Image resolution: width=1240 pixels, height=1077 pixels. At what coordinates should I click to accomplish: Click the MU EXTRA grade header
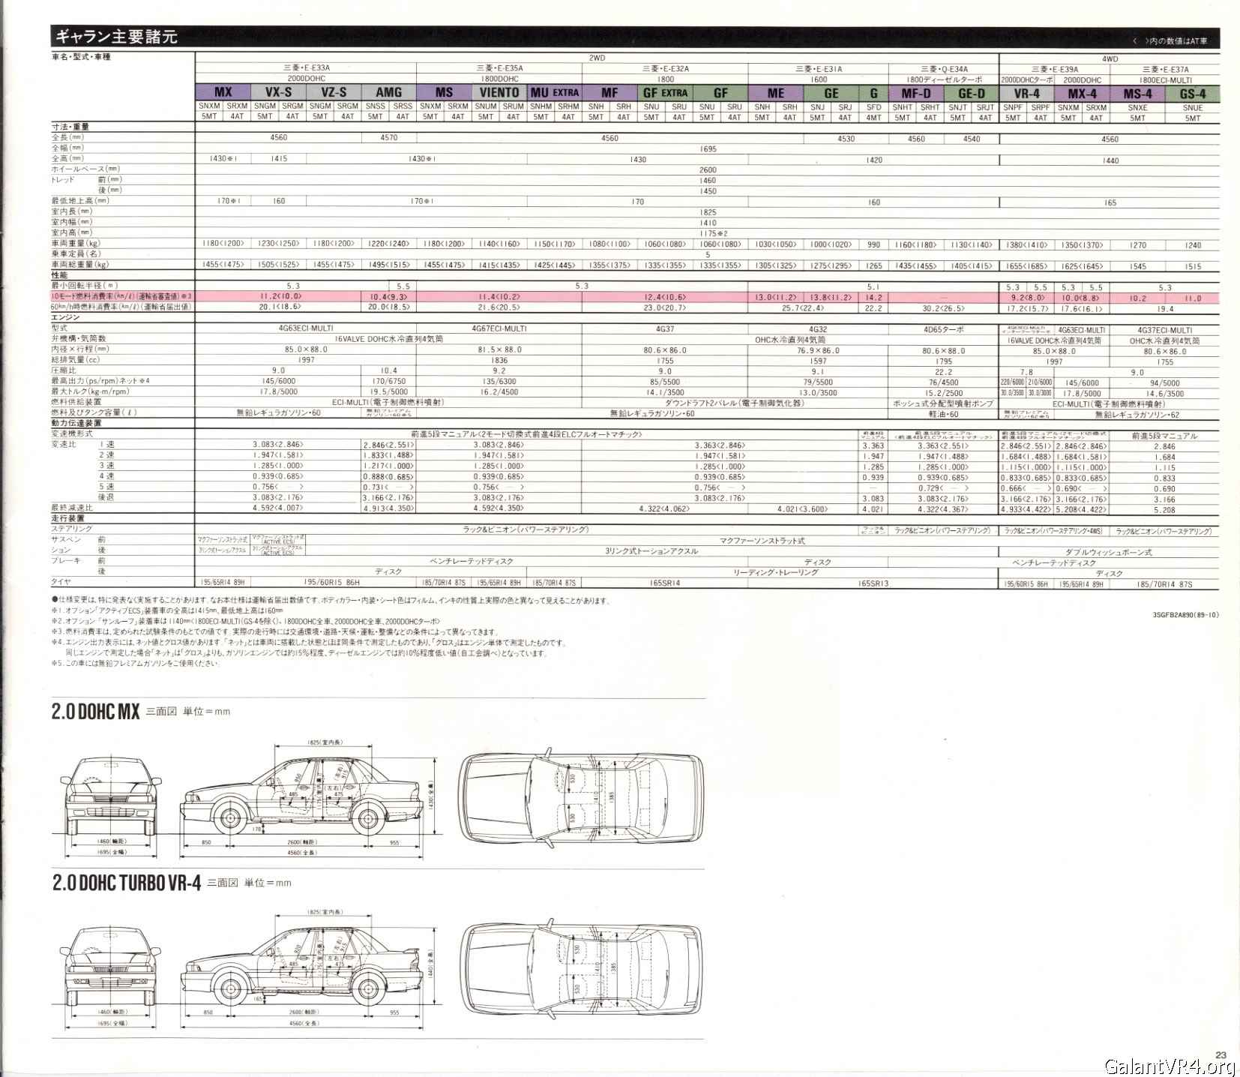[x=554, y=93]
